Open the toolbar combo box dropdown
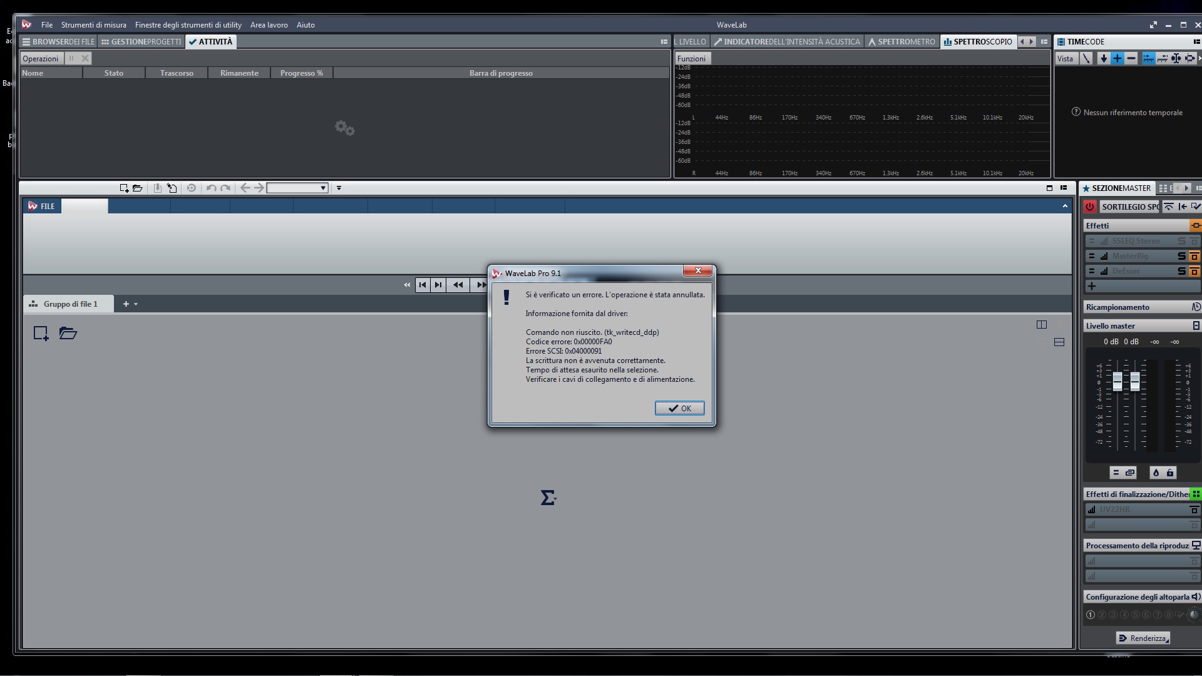The height and width of the screenshot is (676, 1202). point(323,188)
